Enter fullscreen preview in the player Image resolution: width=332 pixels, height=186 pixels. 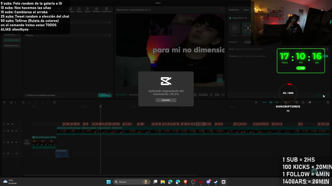click(223, 95)
